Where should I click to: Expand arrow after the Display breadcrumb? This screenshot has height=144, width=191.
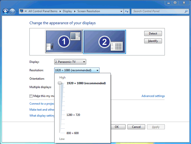(75, 11)
